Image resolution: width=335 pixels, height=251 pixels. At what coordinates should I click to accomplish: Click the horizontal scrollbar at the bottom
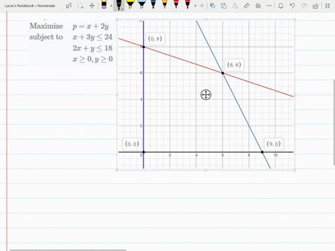pyautogui.click(x=68, y=250)
